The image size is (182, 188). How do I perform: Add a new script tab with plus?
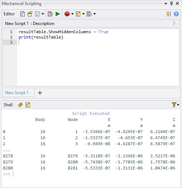coord(40,93)
